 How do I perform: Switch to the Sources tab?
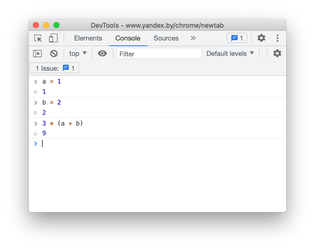coord(166,38)
